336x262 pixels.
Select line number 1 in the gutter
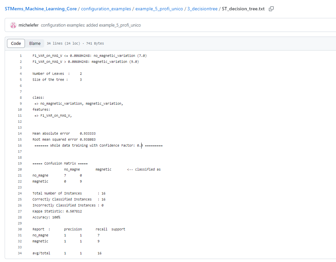click(21, 56)
